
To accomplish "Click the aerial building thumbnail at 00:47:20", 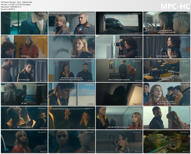I will (167, 141).
